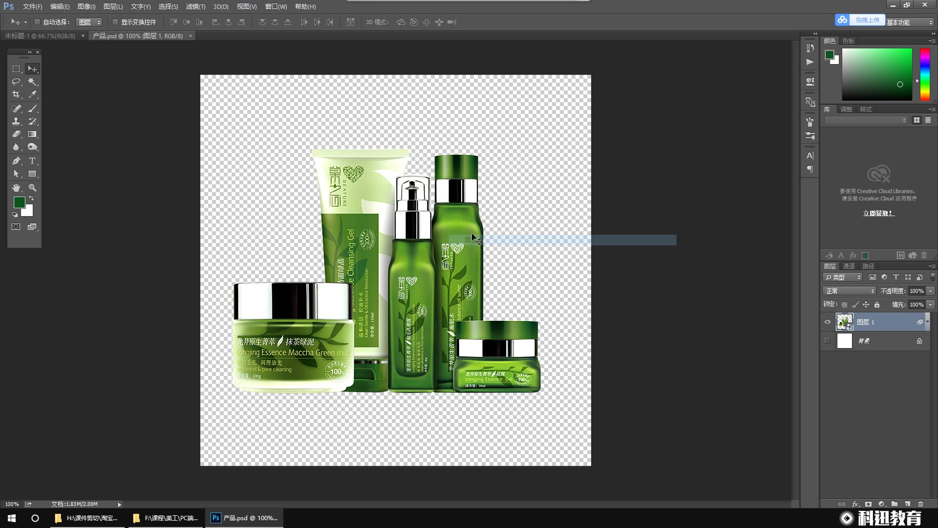This screenshot has height=528, width=938.
Task: Enable the 显示变换控件 checkbox
Action: (115, 22)
